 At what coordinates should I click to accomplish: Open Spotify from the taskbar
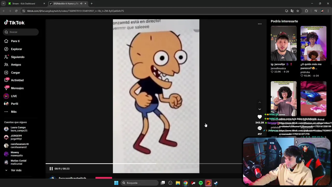(x=201, y=183)
